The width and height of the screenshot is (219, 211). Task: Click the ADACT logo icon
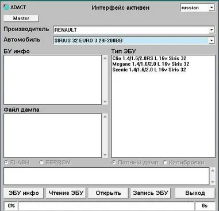[6, 7]
